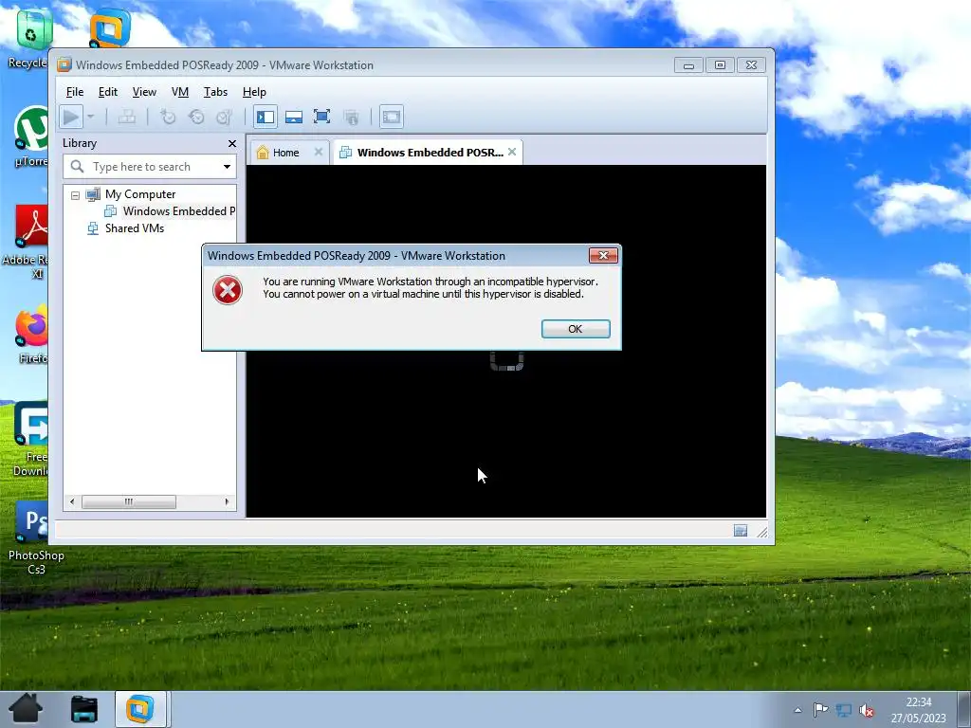Click the Action Center flag tray icon
Image resolution: width=971 pixels, height=728 pixels.
tap(820, 710)
